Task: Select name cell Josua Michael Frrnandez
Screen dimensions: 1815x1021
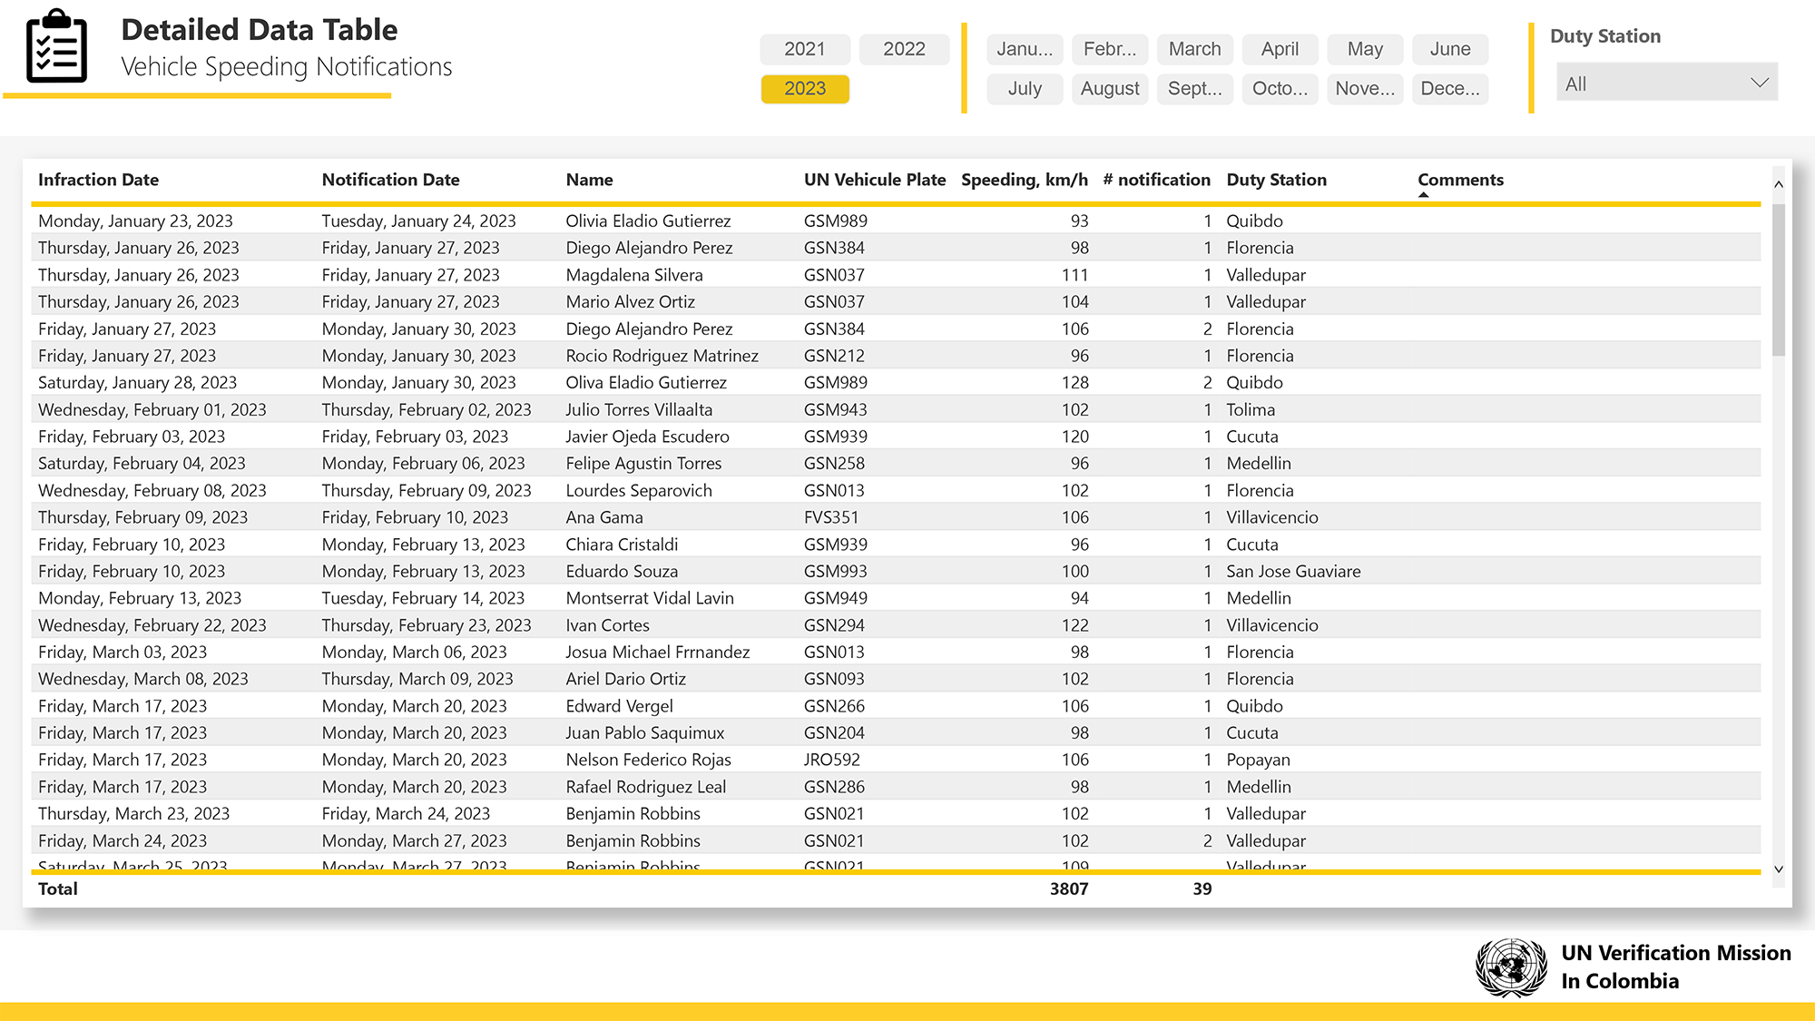Action: pyautogui.click(x=657, y=652)
